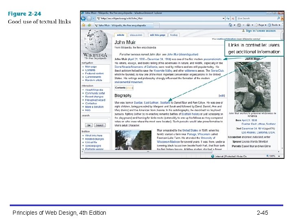Screen dimensions: 293x220
Task: Click the vertical scrollbar down arrow
Action: 282,148
